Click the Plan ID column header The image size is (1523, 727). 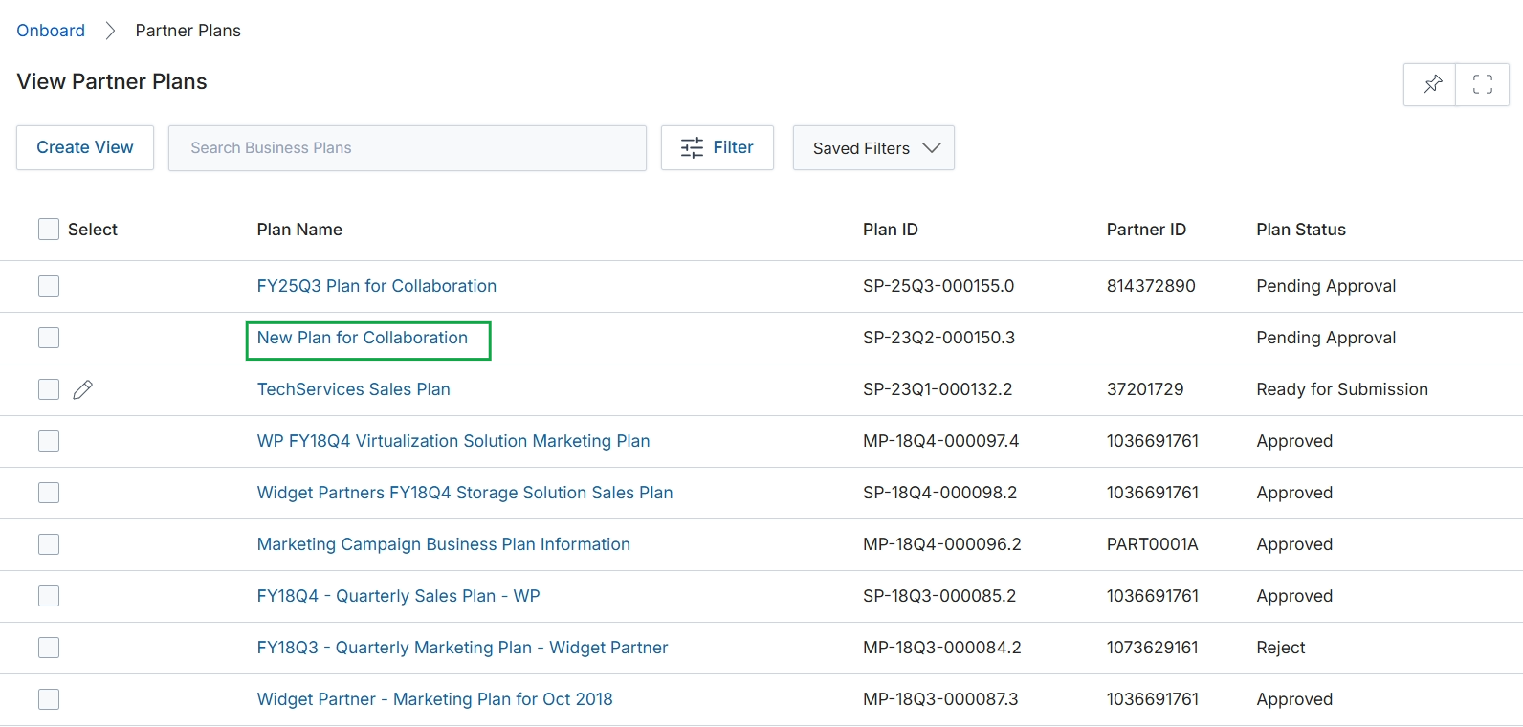coord(891,230)
